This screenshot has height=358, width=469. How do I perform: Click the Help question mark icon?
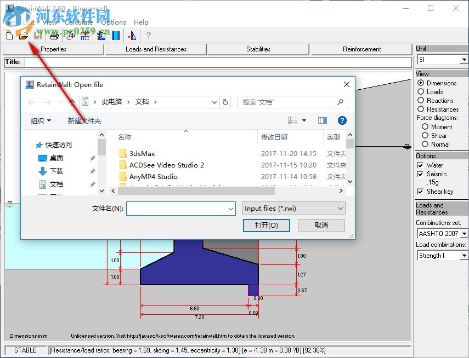pos(148,36)
